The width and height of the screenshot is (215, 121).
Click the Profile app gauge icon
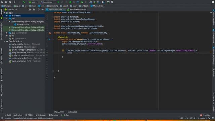(78, 2)
